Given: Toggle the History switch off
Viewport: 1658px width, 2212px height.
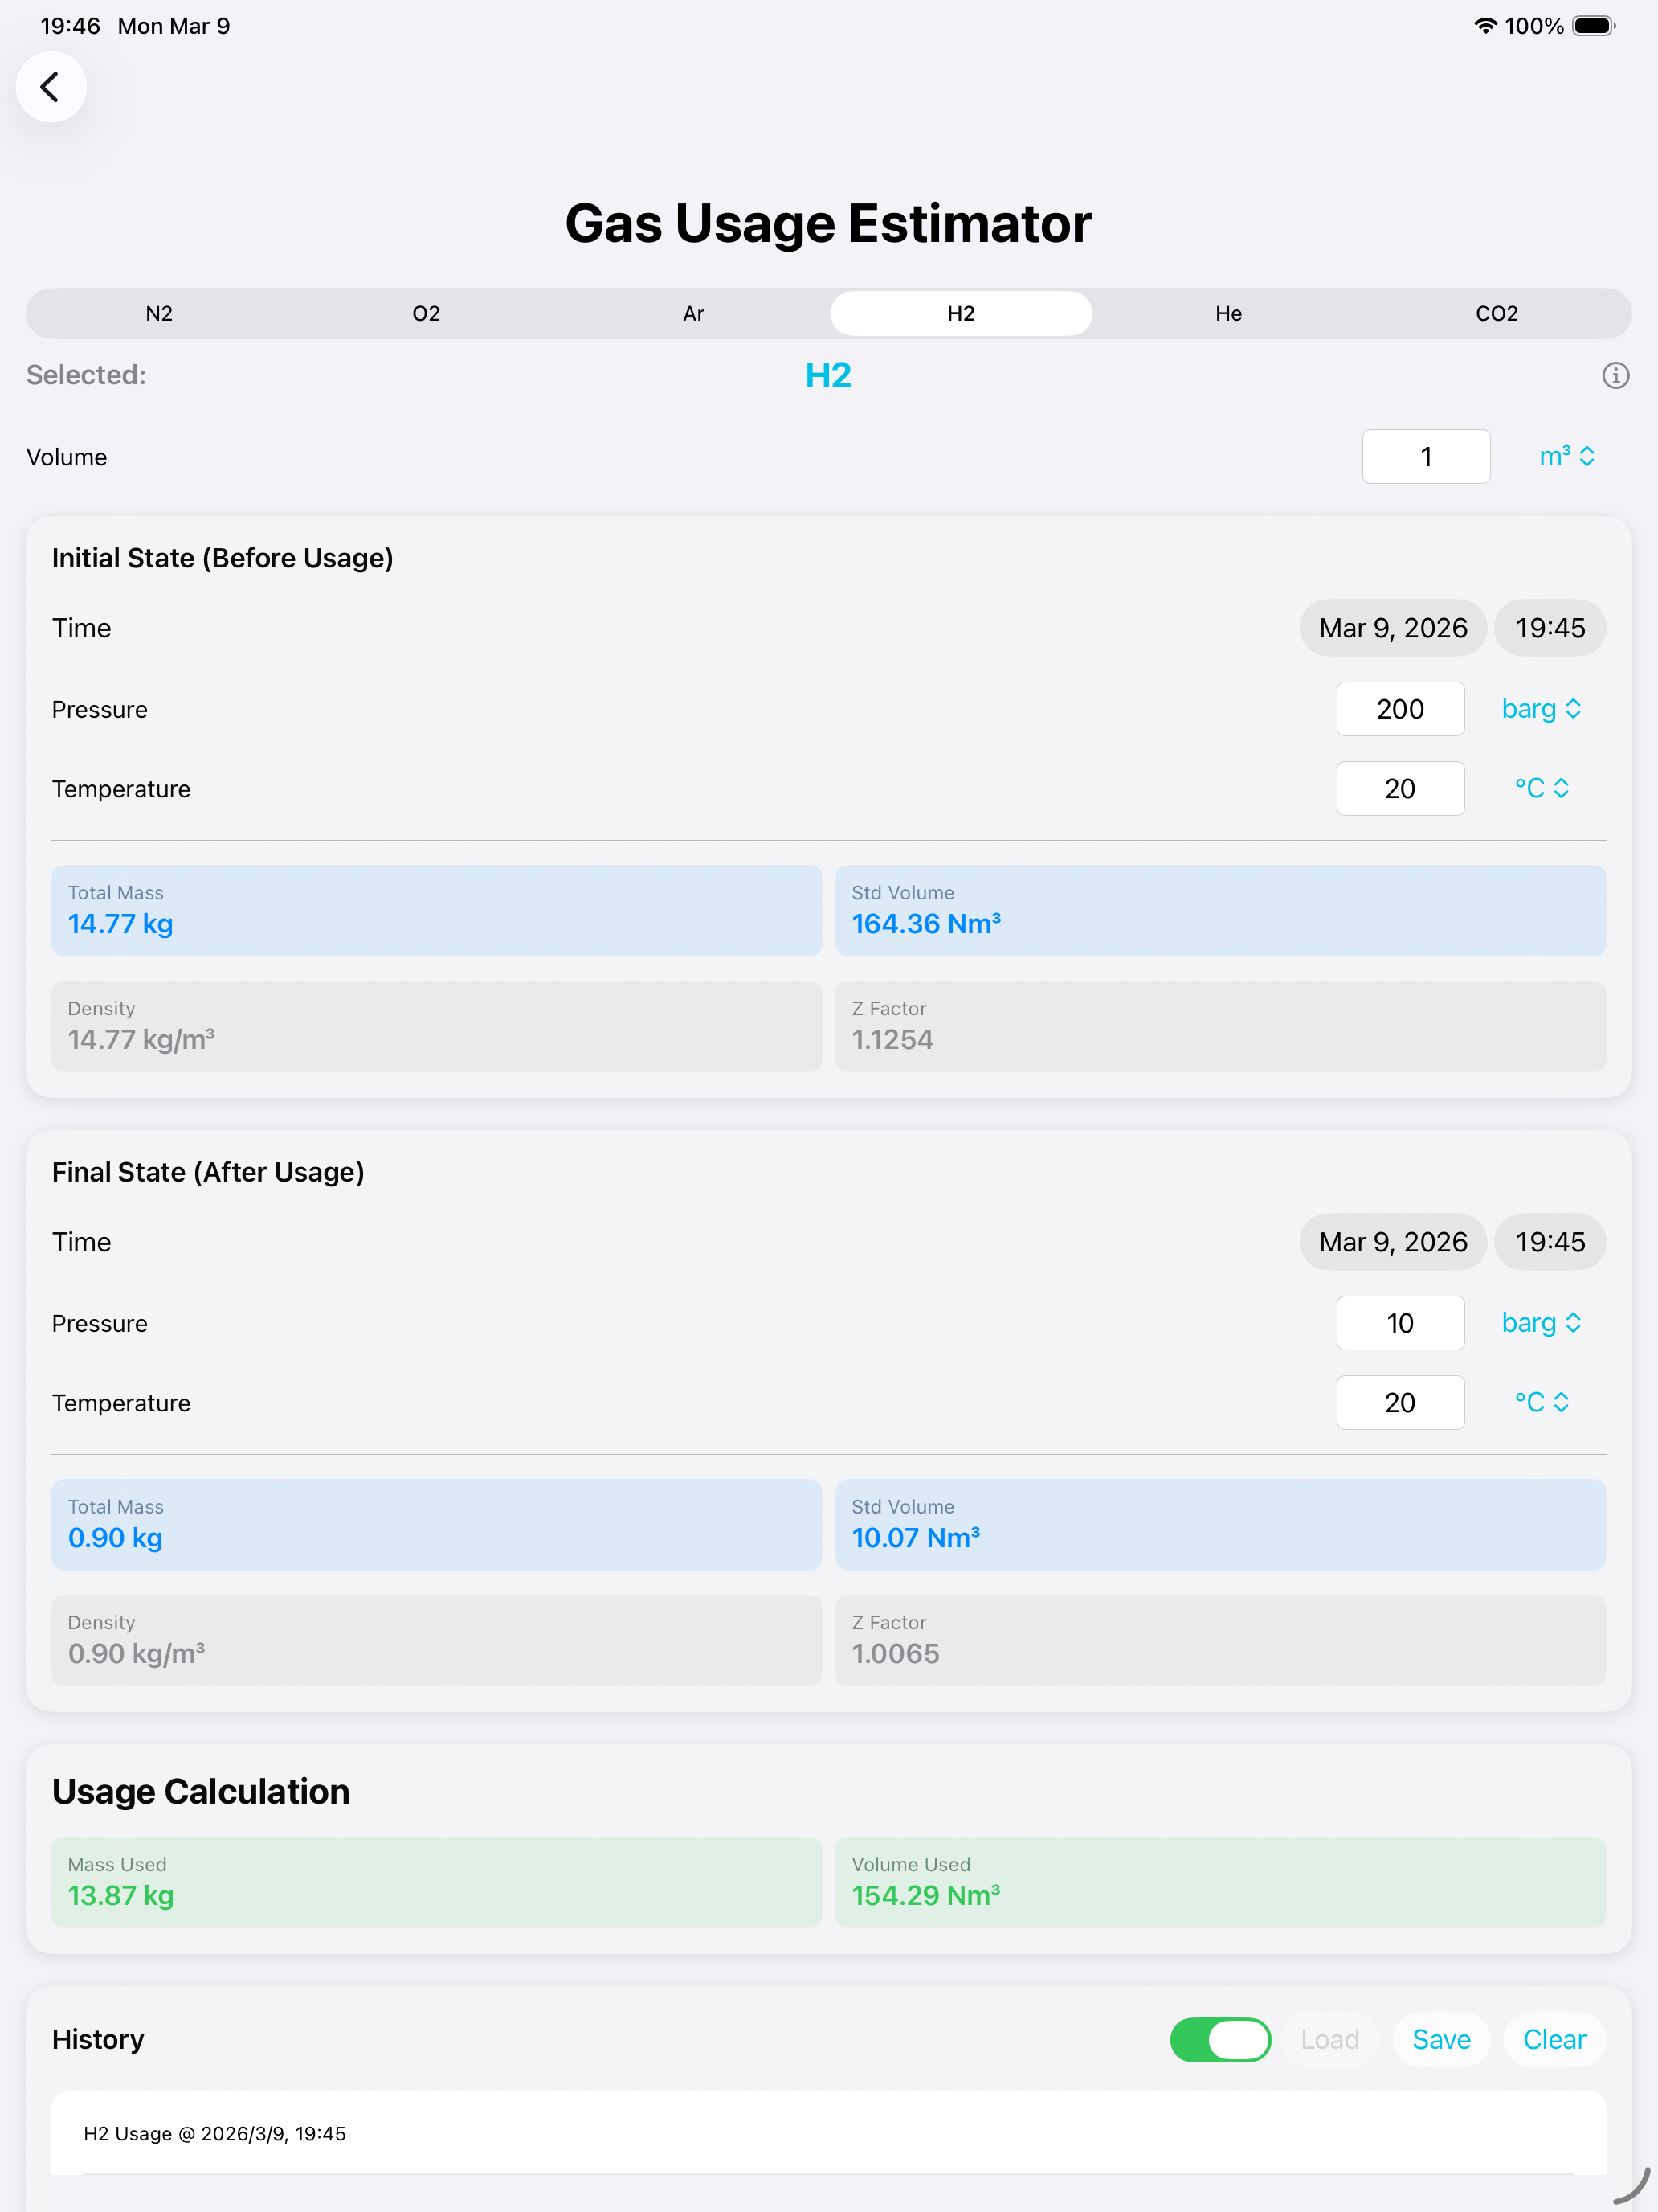Looking at the screenshot, I should coord(1219,2039).
